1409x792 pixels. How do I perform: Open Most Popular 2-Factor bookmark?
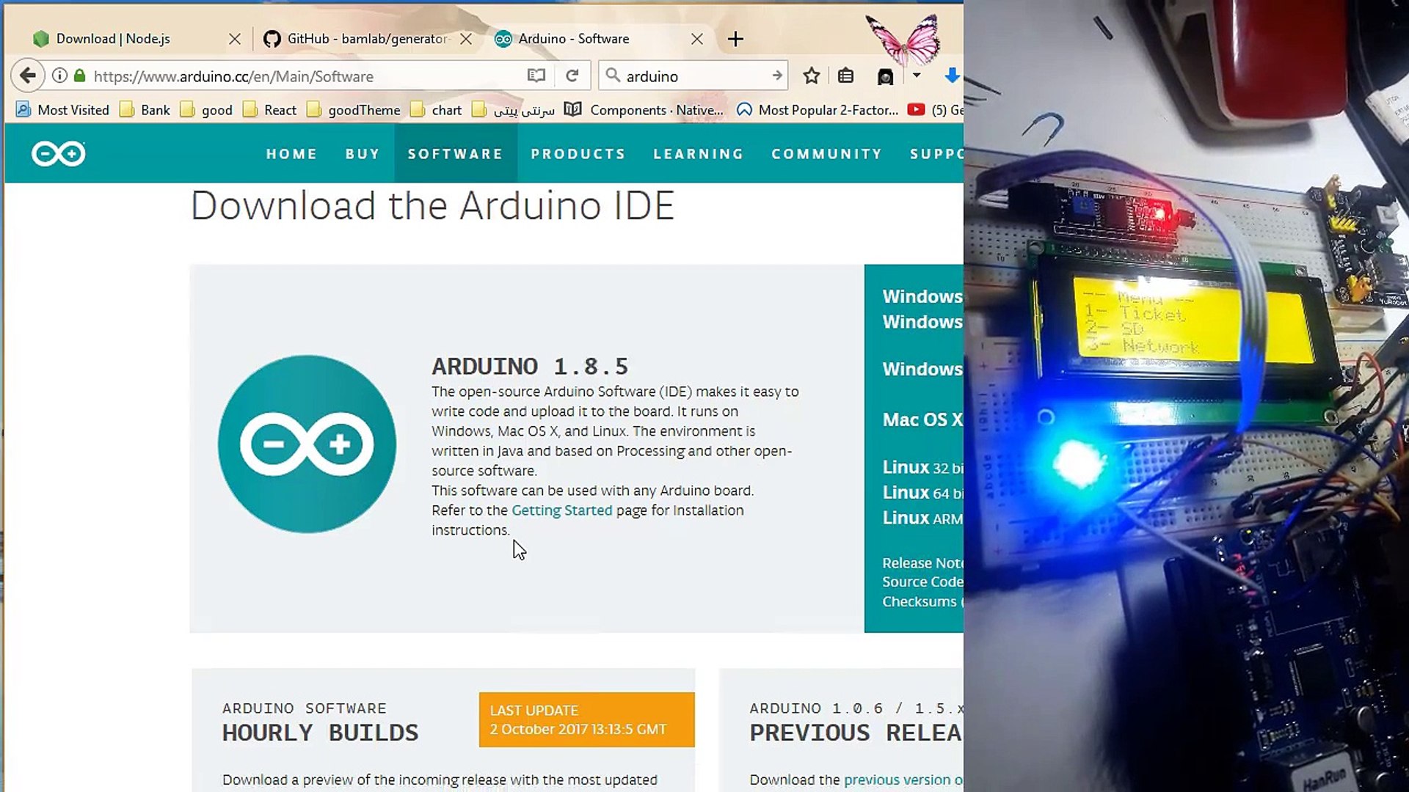(818, 110)
